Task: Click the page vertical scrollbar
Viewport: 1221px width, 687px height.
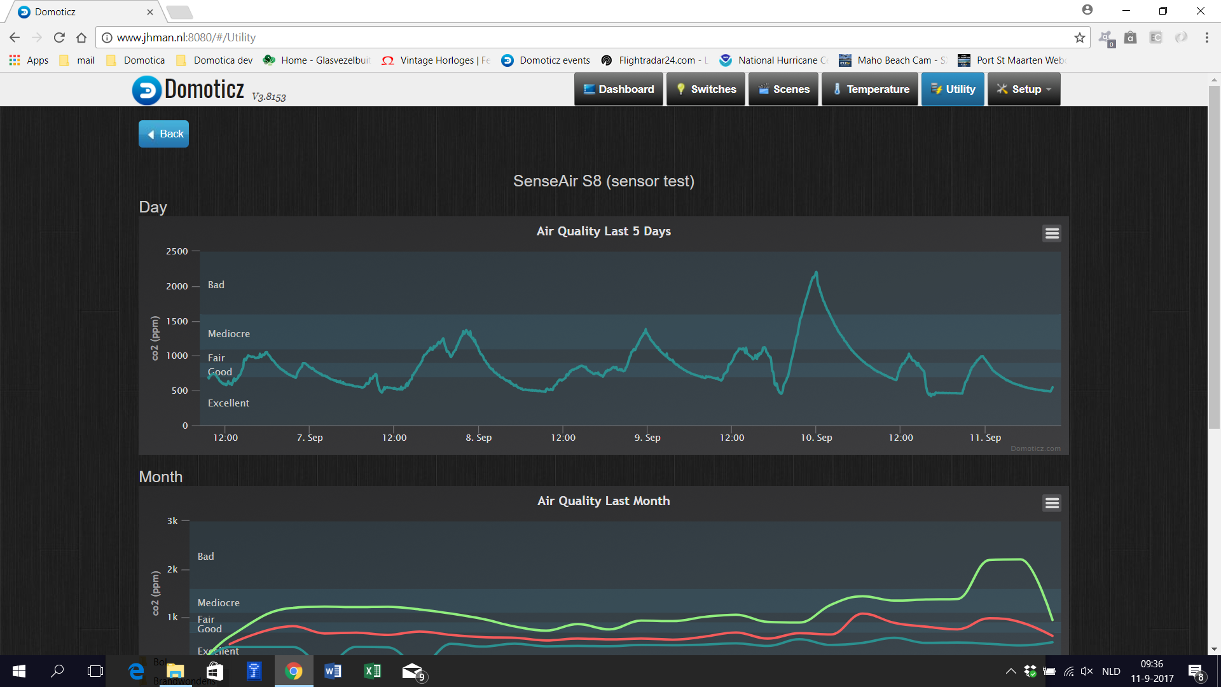Action: pos(1214,258)
